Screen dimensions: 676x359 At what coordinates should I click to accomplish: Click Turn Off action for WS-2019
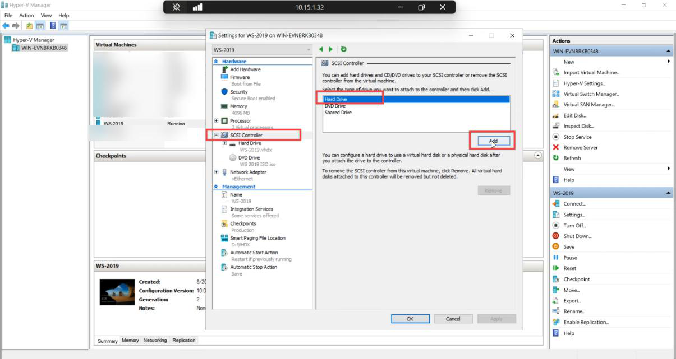[574, 226]
